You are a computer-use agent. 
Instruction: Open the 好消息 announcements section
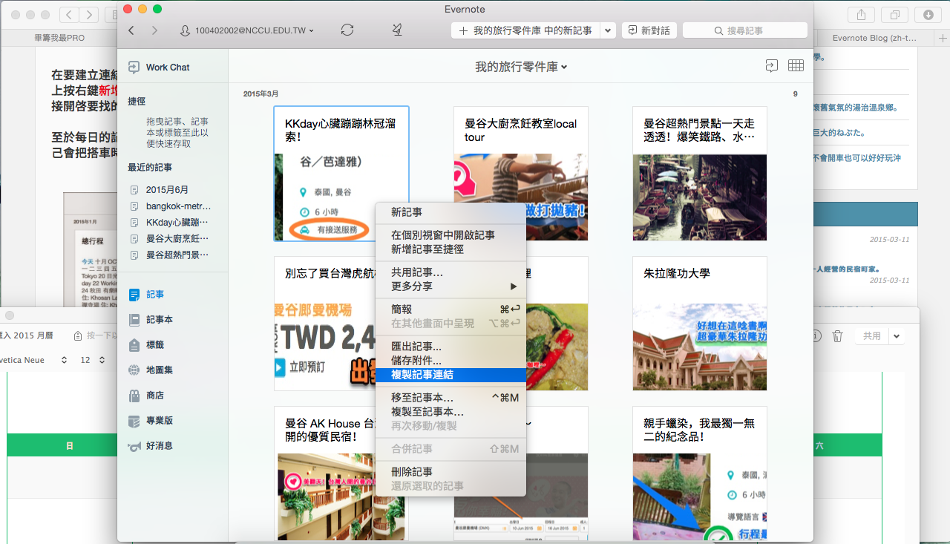coord(151,446)
